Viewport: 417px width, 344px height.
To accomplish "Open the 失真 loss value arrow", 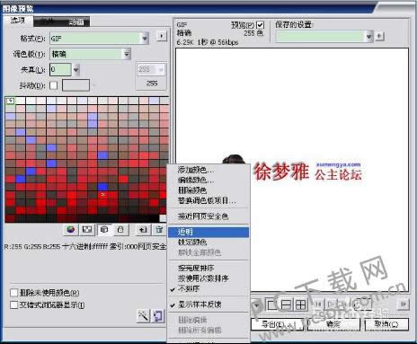I will tap(76, 70).
